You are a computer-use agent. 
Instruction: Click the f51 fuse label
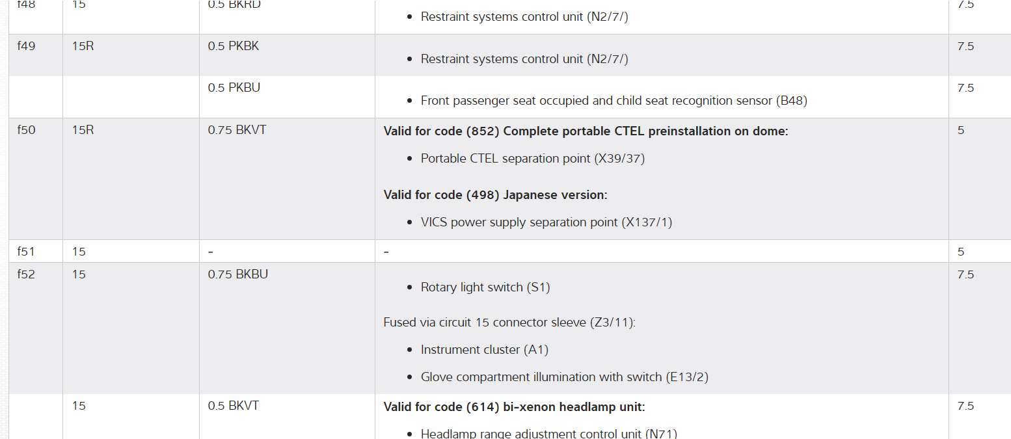[x=26, y=252]
